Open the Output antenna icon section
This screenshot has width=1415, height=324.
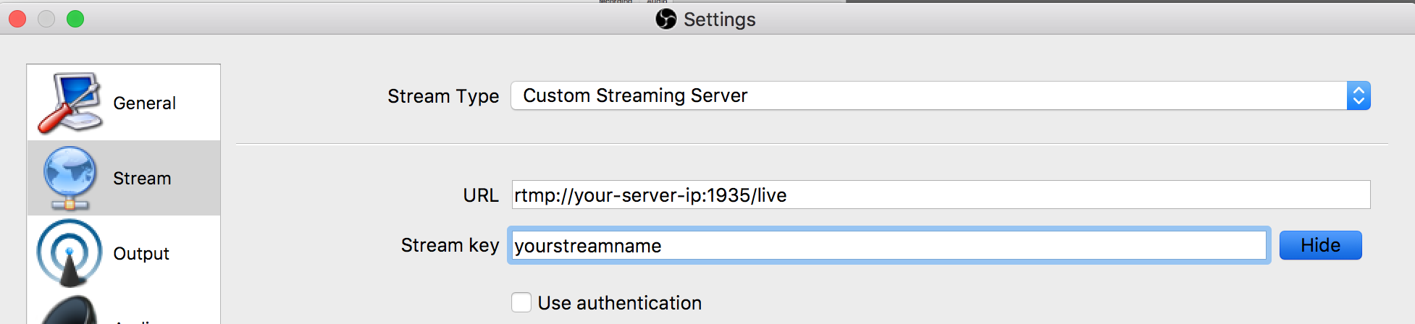[x=70, y=253]
